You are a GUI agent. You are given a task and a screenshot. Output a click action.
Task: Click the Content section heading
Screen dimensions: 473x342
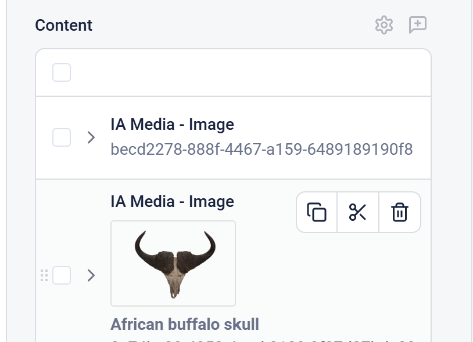[x=64, y=26]
